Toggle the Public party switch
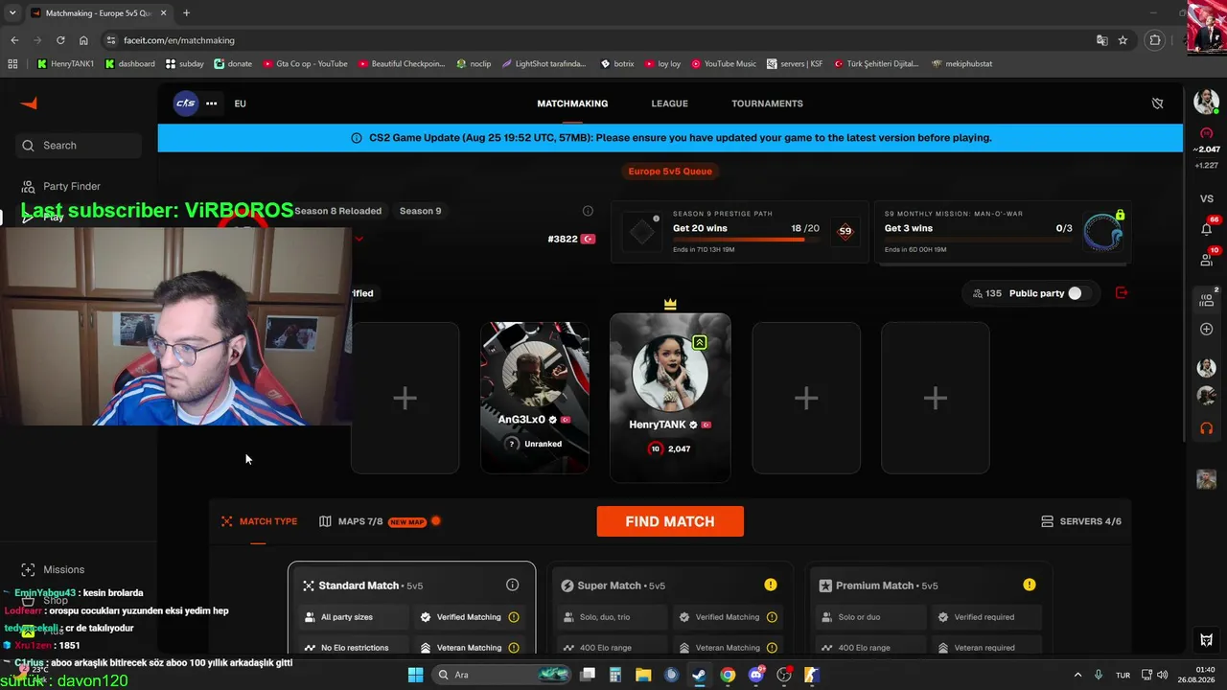The height and width of the screenshot is (690, 1227). coord(1077,293)
